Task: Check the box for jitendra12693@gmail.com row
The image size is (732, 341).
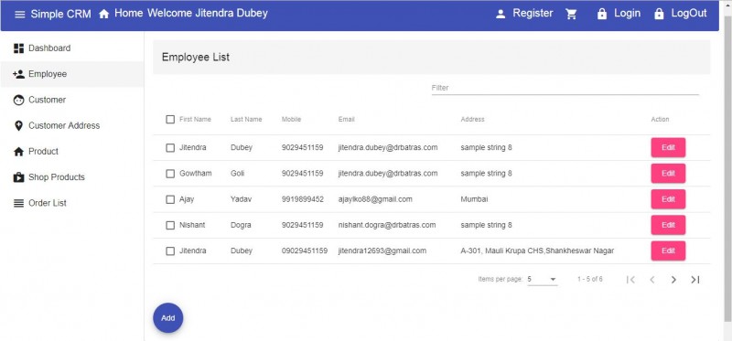Action: (170, 251)
